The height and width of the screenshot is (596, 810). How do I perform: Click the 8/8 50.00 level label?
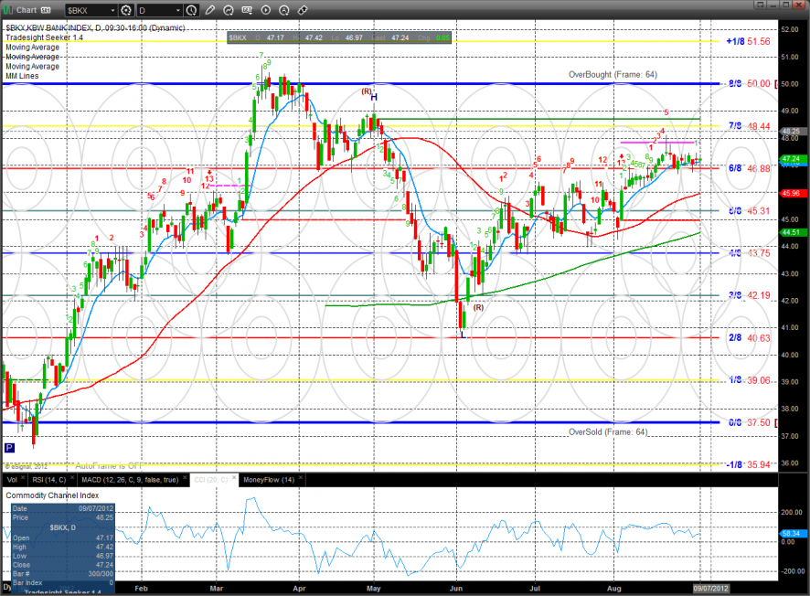[x=749, y=84]
